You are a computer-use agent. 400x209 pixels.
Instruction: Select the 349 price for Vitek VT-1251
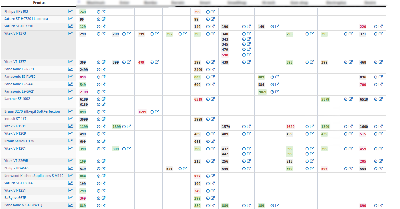(197, 191)
